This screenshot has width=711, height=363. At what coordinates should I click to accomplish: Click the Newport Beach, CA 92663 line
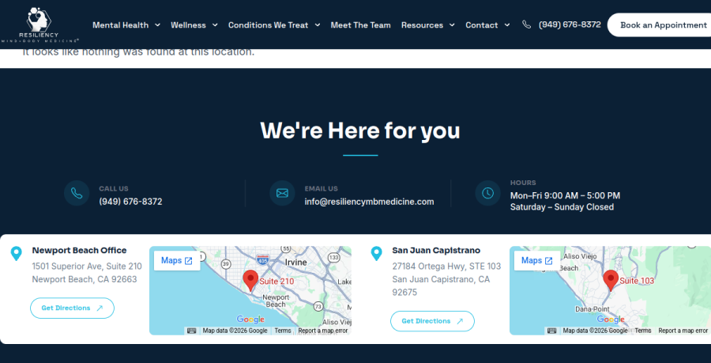tap(85, 279)
